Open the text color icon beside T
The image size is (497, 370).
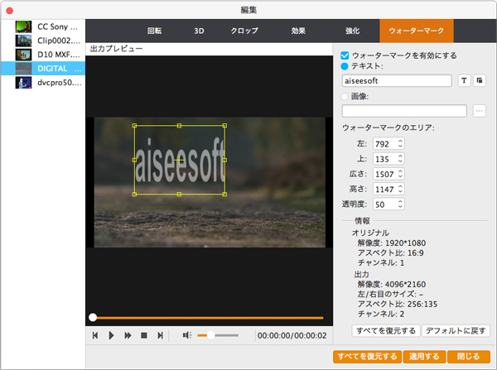(480, 80)
